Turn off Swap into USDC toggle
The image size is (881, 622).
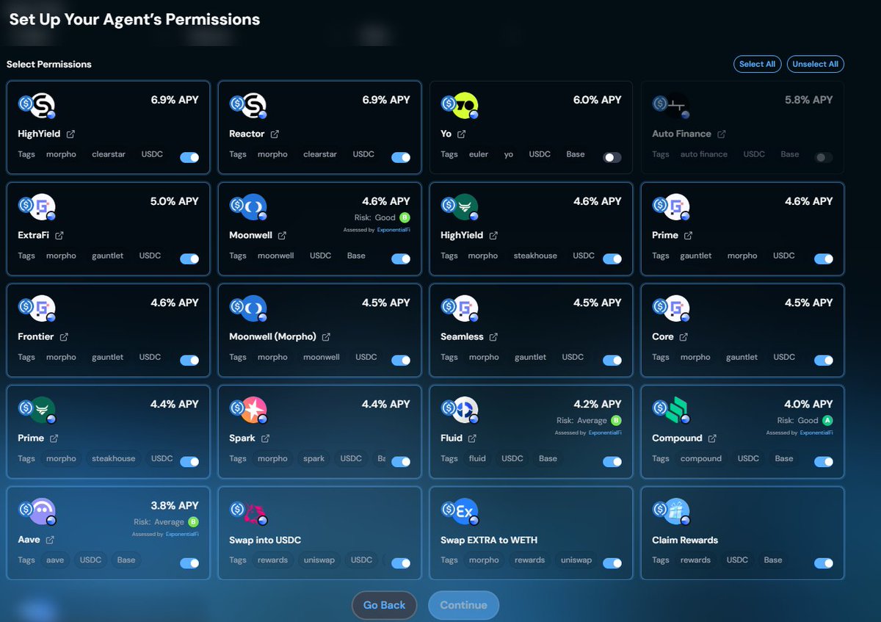pos(401,563)
